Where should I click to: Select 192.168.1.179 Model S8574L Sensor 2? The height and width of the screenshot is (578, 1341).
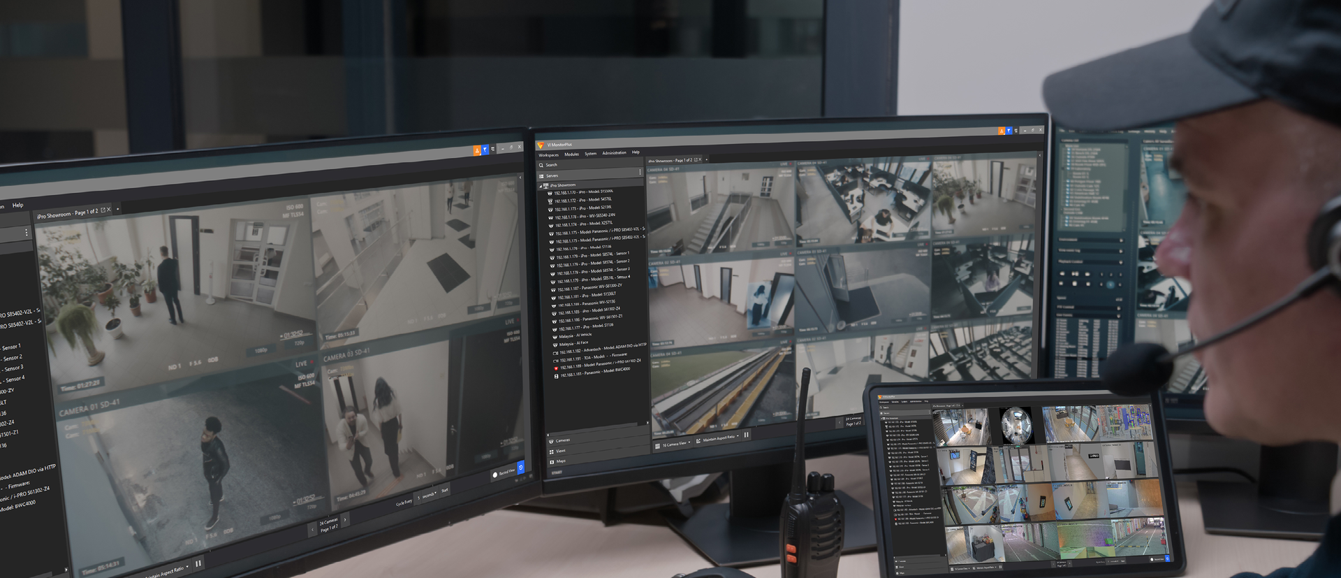589,263
